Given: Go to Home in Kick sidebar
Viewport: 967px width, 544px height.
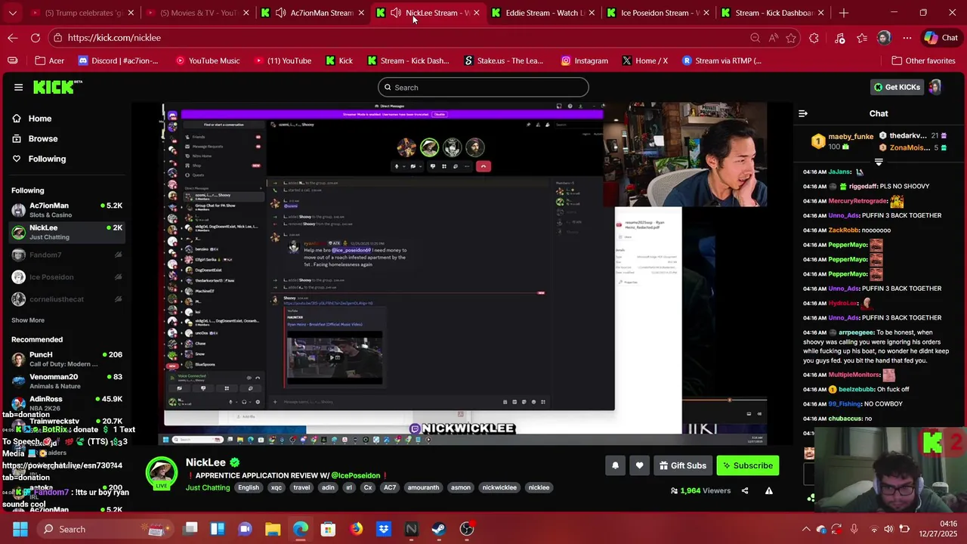Looking at the screenshot, I should (32, 119).
